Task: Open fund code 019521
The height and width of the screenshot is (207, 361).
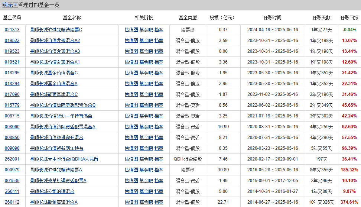Action: (12, 62)
